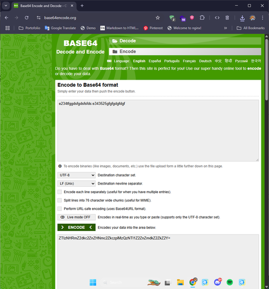Open the Windows Start button
269x289 pixels.
coord(93,283)
